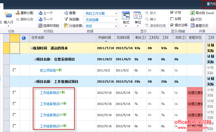Open the 成立项目组 task link
216x132 pixels.
(x=48, y=70)
